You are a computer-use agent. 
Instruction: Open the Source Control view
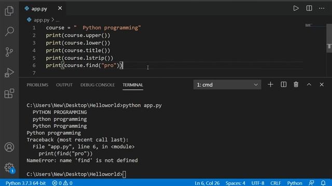pos(9,52)
